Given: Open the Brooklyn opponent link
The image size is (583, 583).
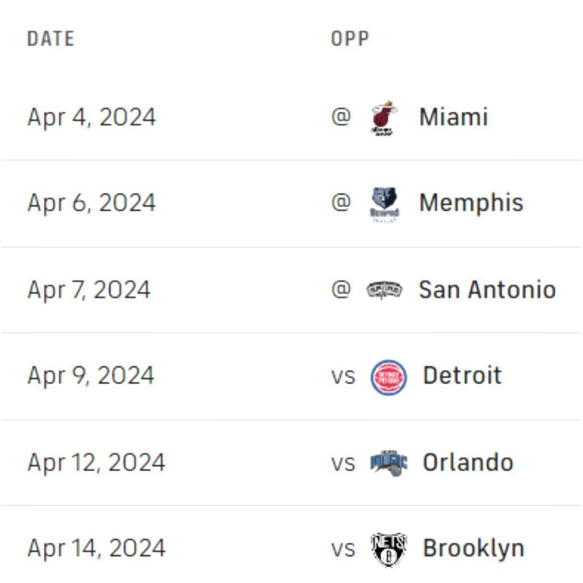Looking at the screenshot, I should 473,548.
